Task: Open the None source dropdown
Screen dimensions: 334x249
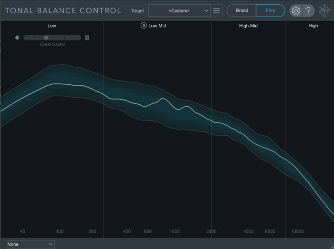Action: coord(30,244)
